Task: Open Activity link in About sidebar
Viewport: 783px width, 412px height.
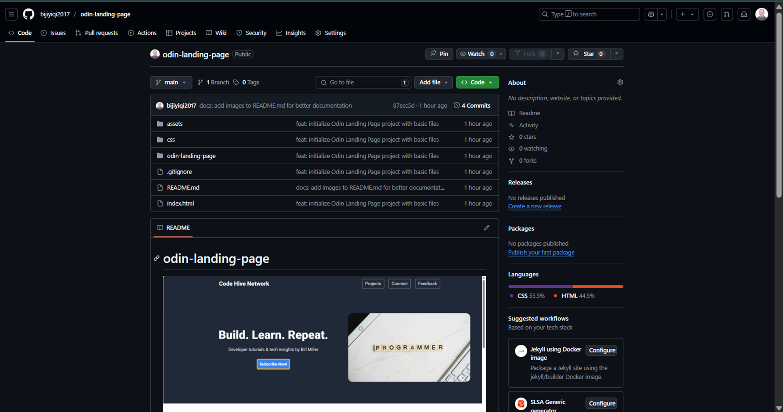Action: point(523,125)
